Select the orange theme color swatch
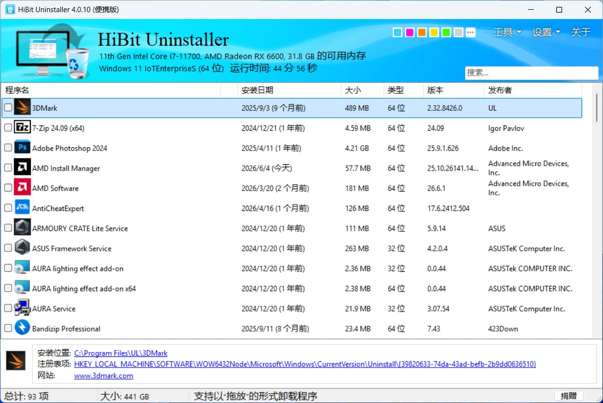The image size is (603, 403). tap(422, 33)
